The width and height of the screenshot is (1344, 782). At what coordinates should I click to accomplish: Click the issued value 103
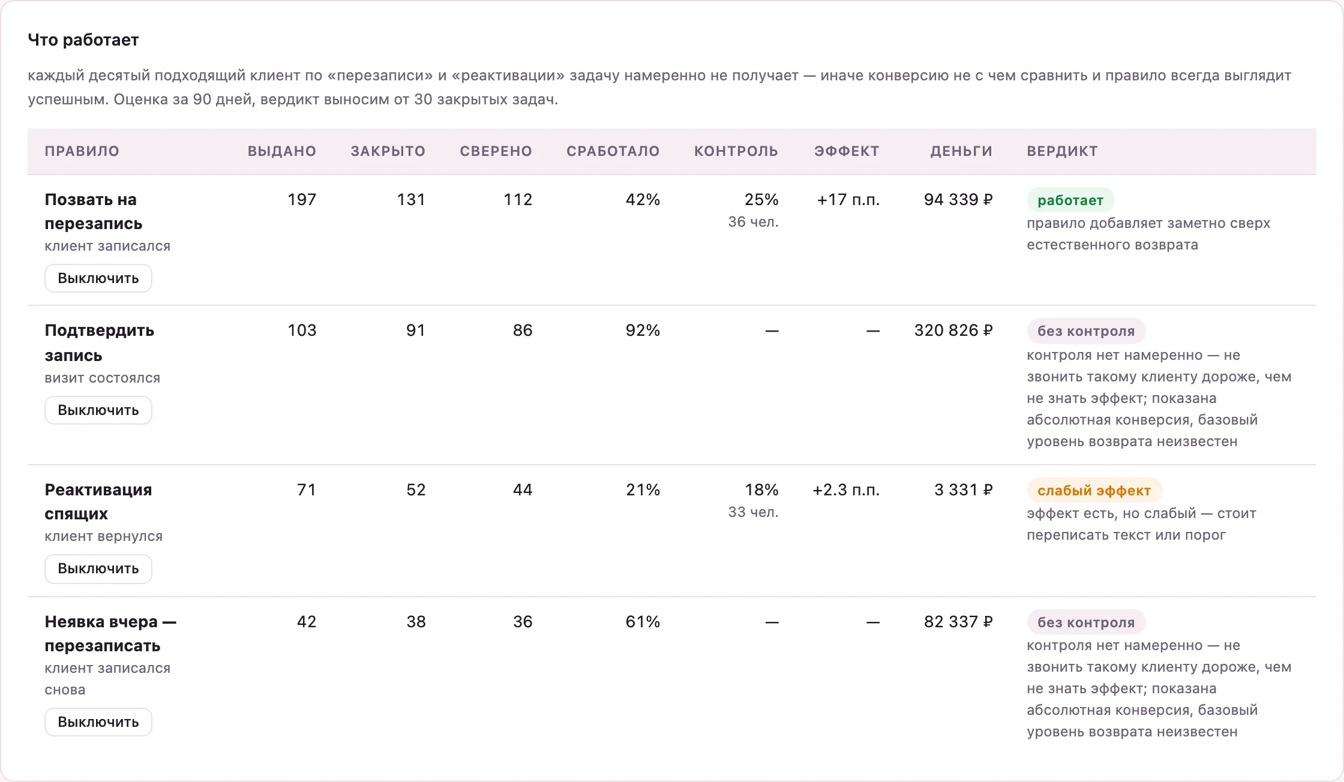click(x=302, y=330)
